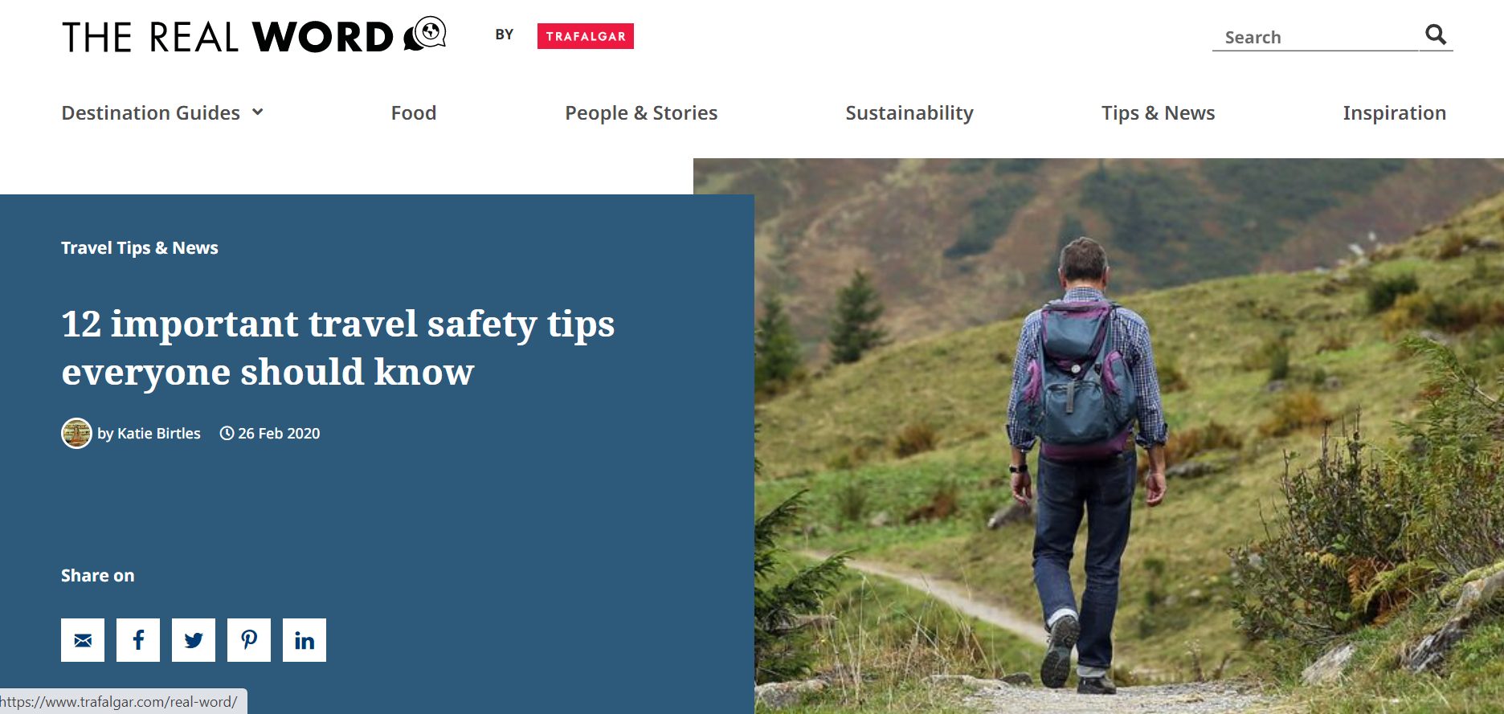Click the clock icon beside date
The width and height of the screenshot is (1504, 714).
tap(227, 433)
